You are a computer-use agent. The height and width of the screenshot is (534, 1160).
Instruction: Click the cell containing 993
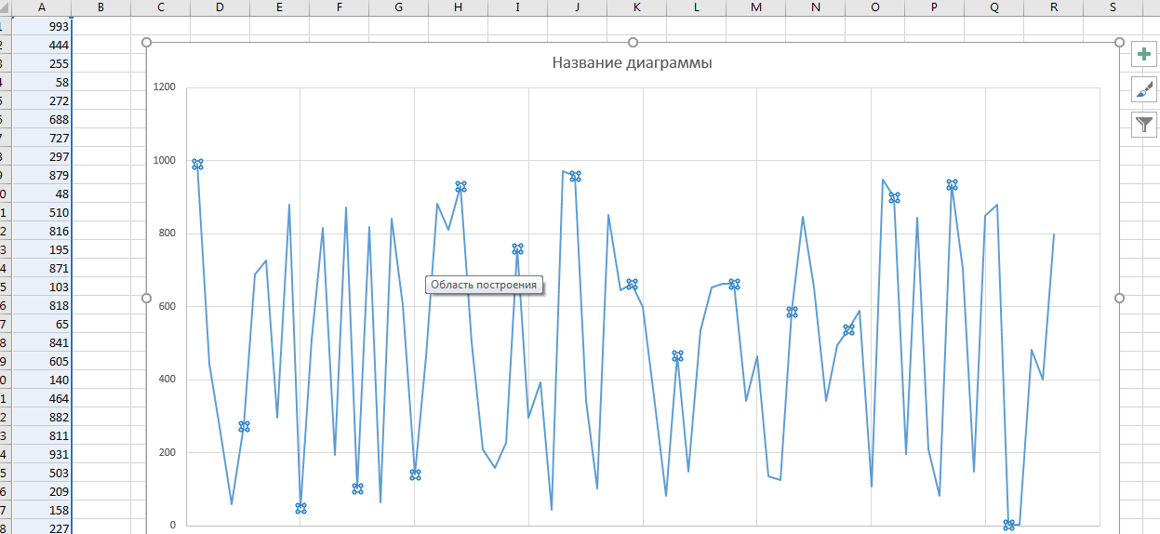click(x=43, y=26)
